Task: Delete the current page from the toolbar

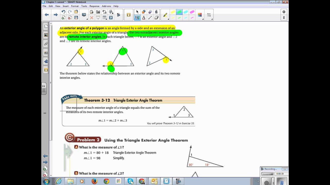Action: pyautogui.click(x=70, y=18)
